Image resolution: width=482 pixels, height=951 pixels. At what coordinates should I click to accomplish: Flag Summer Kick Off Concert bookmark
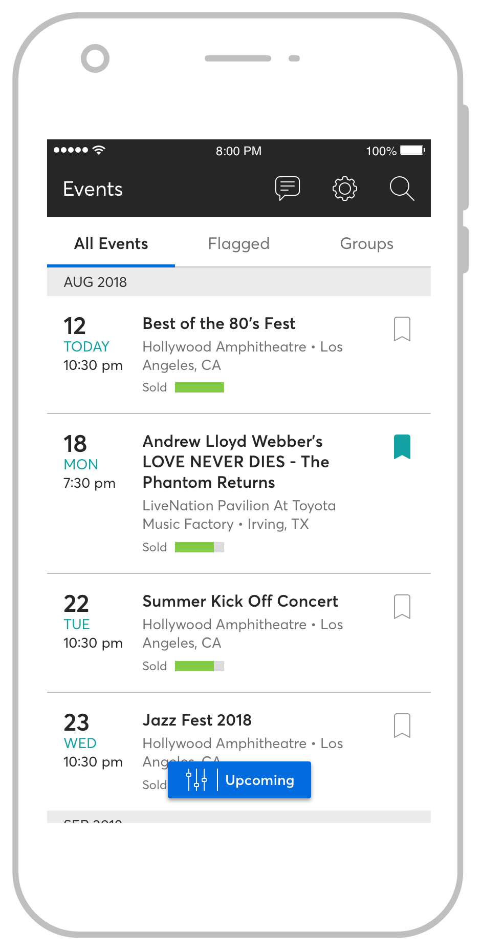(x=402, y=607)
